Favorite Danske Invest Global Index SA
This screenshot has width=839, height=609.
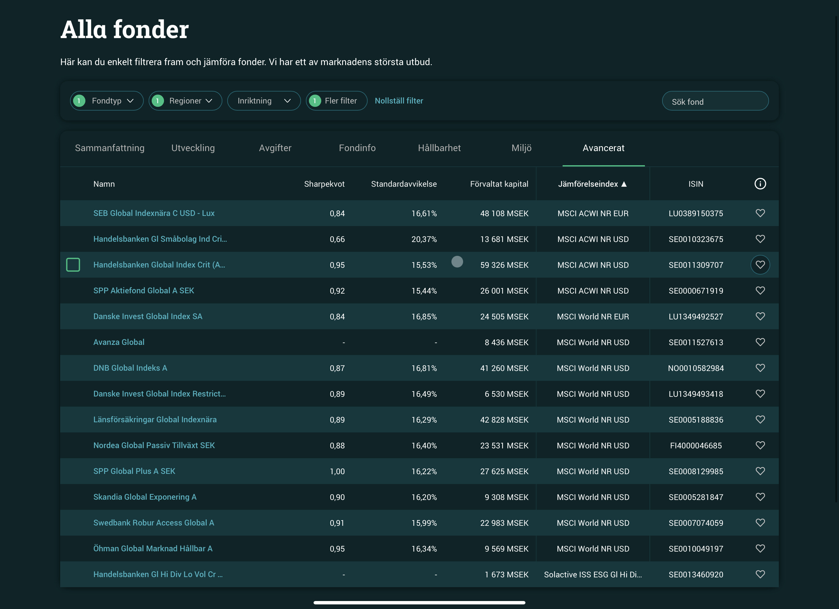coord(760,316)
